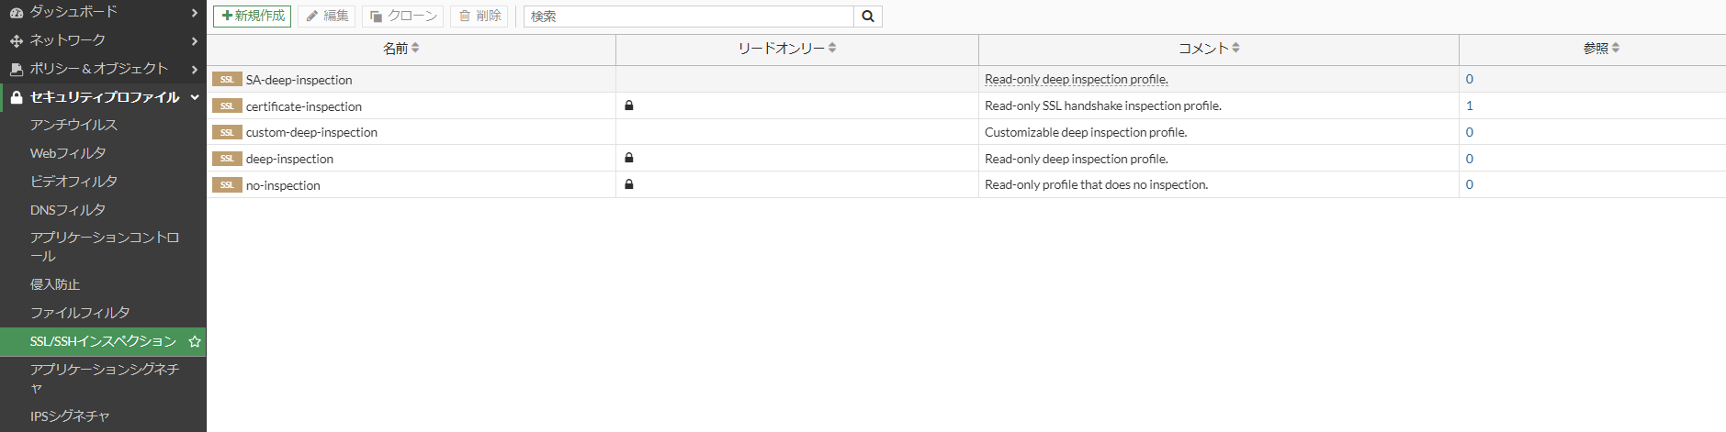Click the ダッシュボード gauge icon
The width and height of the screenshot is (1726, 432).
tap(17, 13)
